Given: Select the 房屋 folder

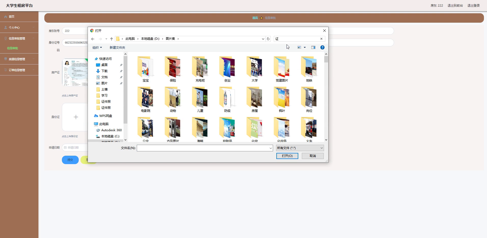Looking at the screenshot, I should point(255,99).
